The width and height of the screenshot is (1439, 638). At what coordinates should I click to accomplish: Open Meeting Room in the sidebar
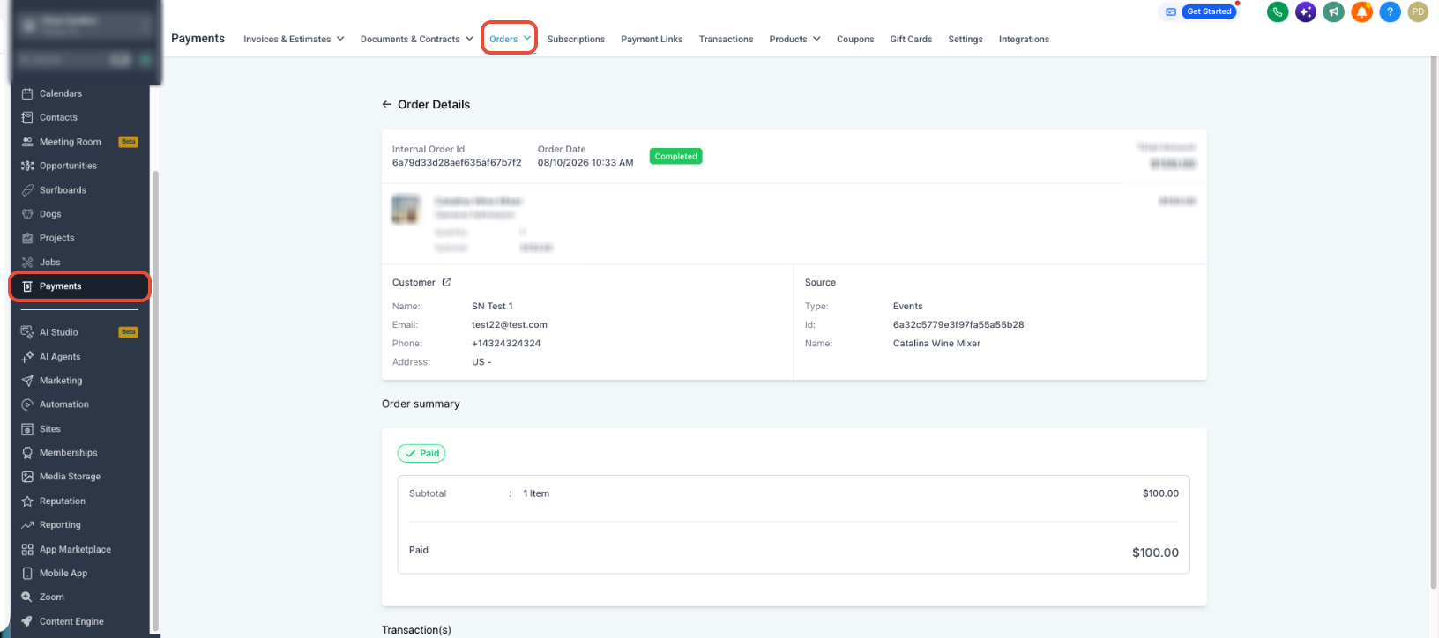[71, 142]
